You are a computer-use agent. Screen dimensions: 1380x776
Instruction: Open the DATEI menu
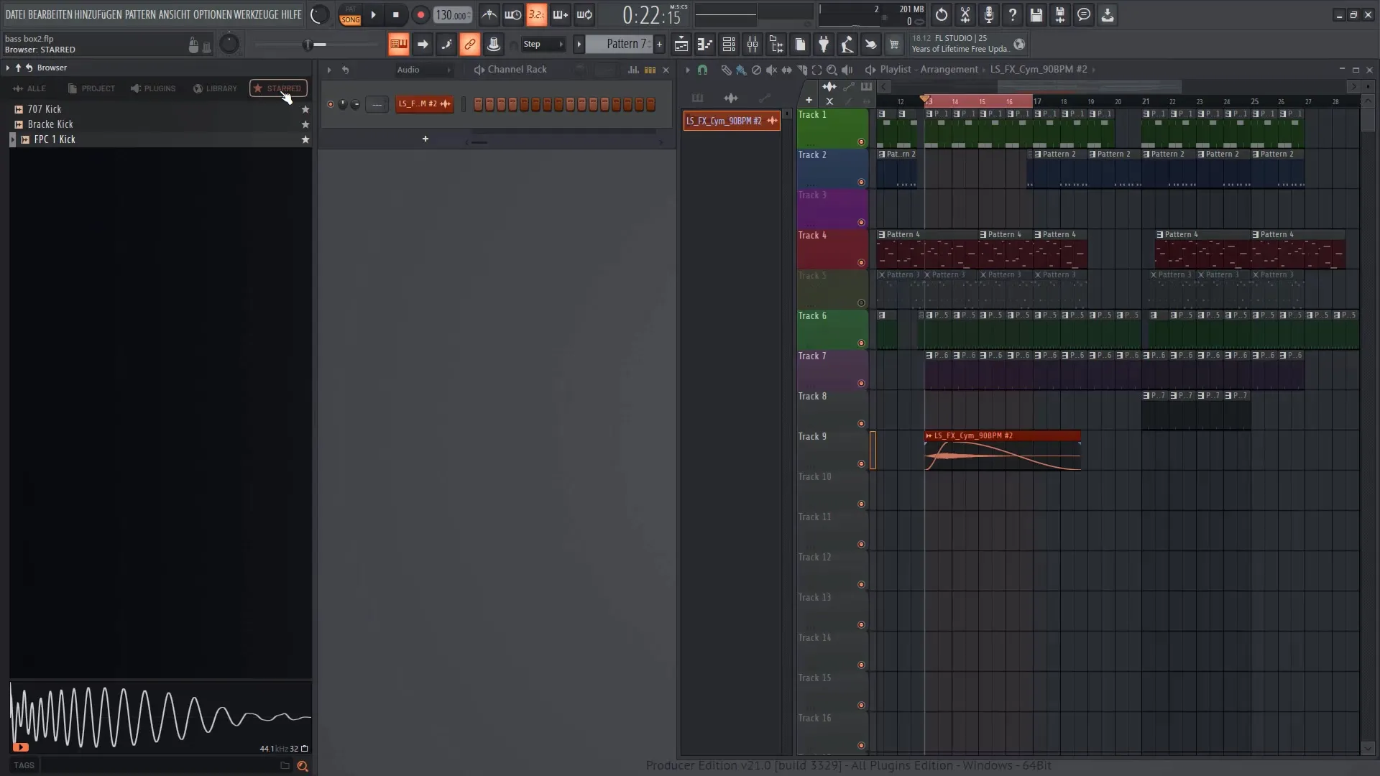pos(15,14)
